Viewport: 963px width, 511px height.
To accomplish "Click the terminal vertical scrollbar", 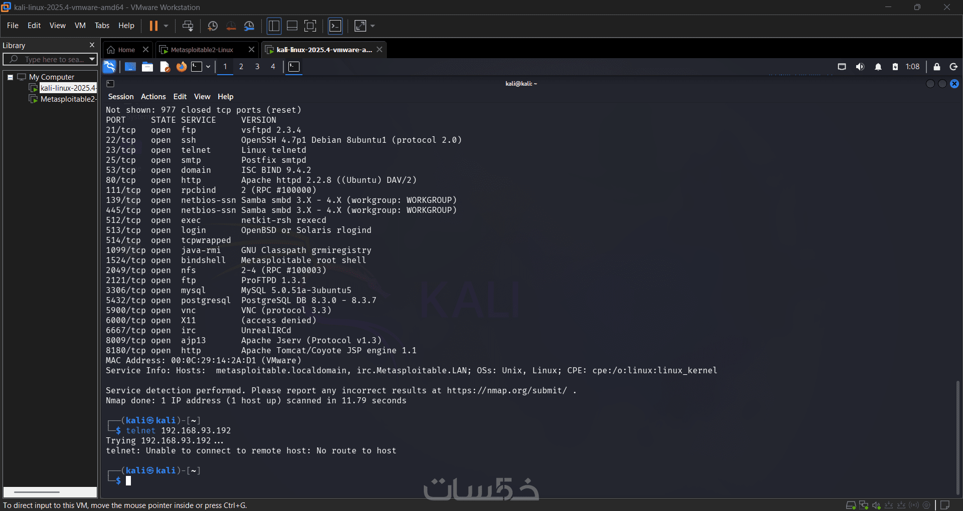I will point(957,437).
